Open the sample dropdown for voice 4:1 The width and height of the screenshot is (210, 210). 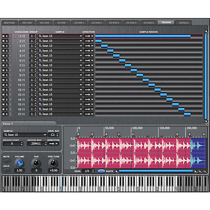click(x=81, y=51)
